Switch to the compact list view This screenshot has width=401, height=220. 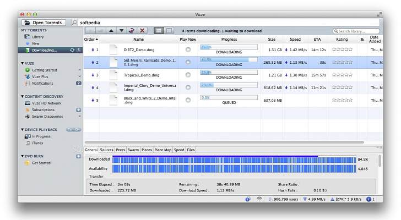(x=169, y=31)
